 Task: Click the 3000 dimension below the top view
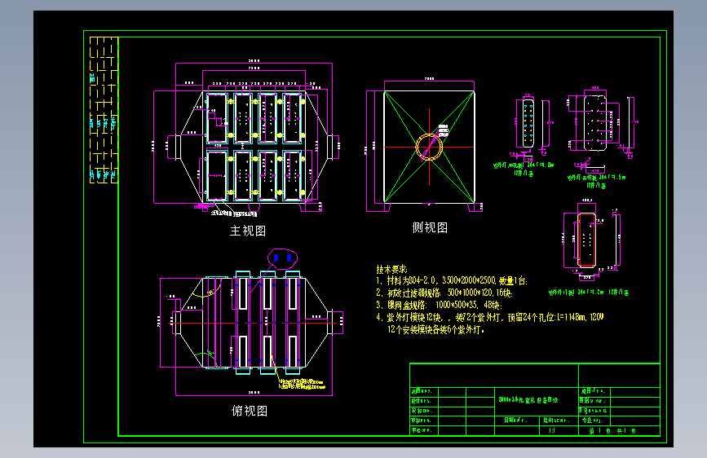[x=254, y=392]
